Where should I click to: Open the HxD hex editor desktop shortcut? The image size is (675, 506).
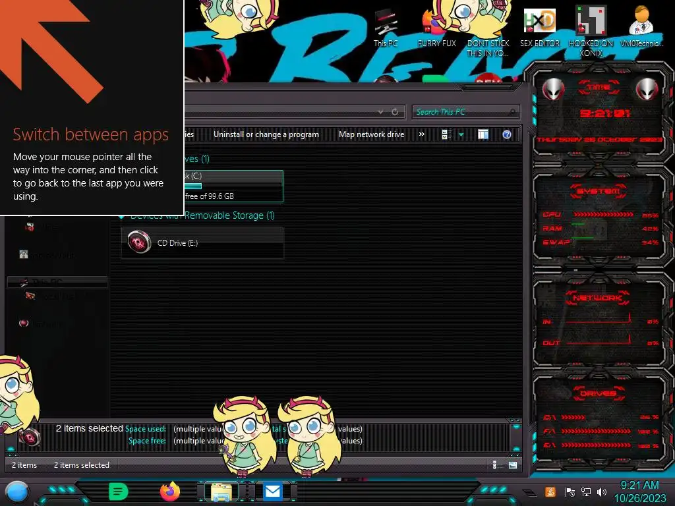[x=540, y=28]
